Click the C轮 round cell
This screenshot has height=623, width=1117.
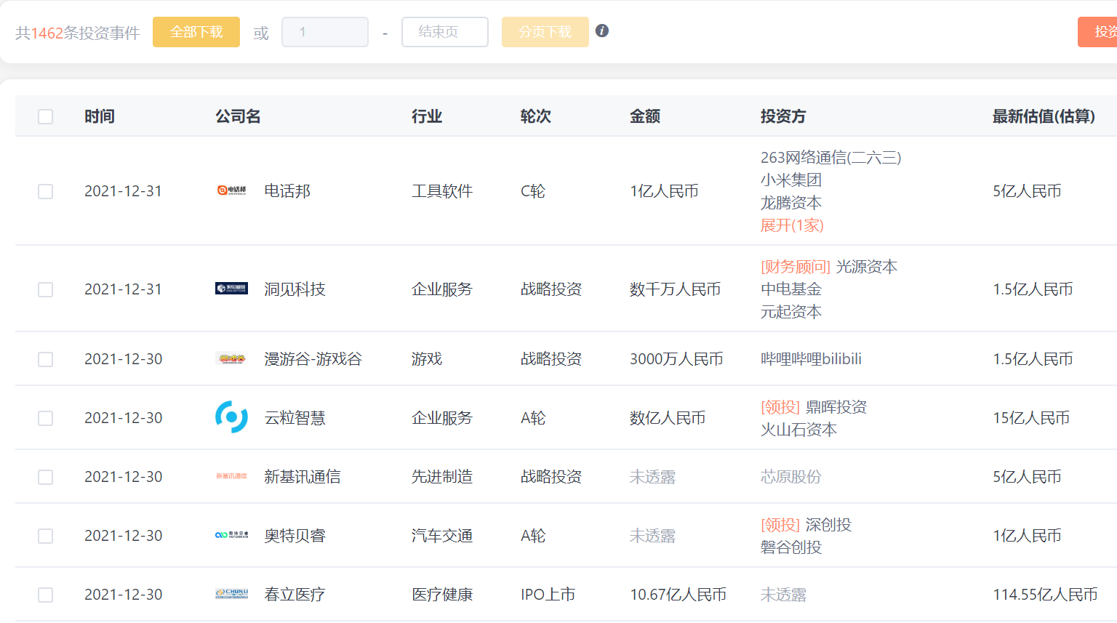[x=533, y=191]
